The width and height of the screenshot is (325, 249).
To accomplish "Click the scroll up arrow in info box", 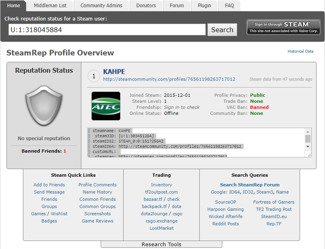I will tap(308, 132).
